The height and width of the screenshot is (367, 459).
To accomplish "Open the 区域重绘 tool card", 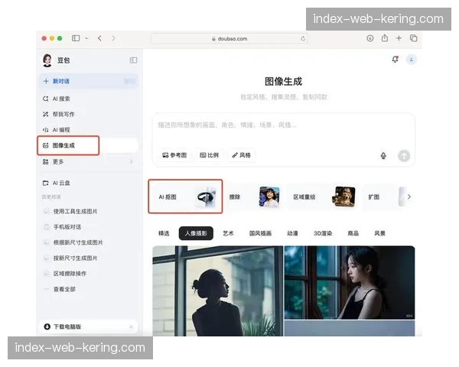I will point(324,197).
